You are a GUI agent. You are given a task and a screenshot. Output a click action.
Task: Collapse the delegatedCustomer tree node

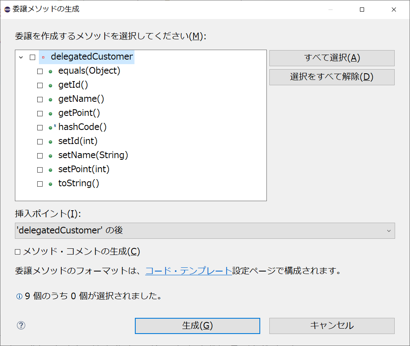(x=21, y=57)
